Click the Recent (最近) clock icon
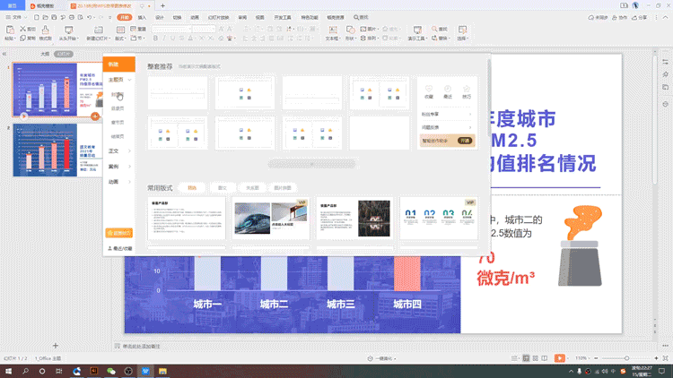Viewport: 673px width, 378px height. (x=448, y=89)
